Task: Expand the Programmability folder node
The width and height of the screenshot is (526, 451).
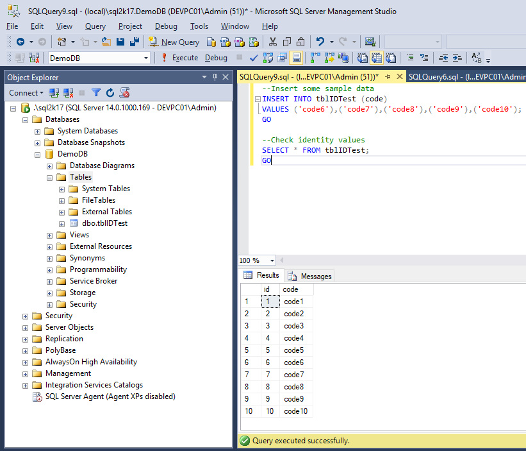Action: pos(49,270)
